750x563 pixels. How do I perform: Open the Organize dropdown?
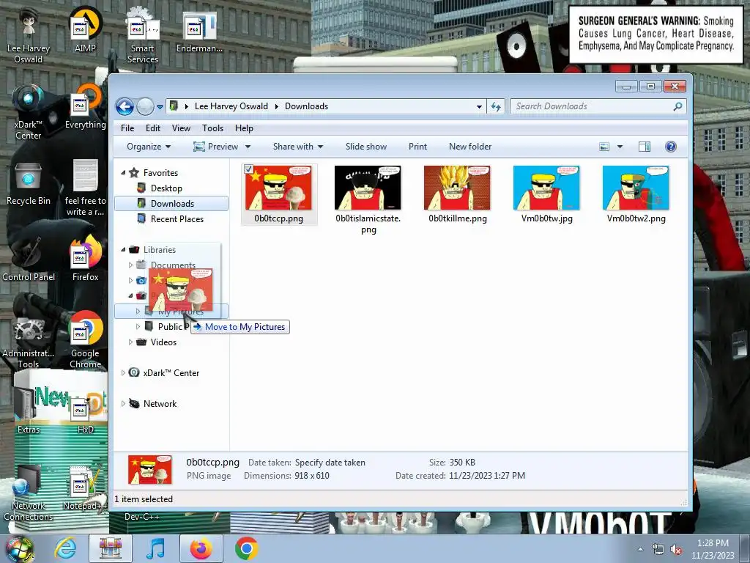pyautogui.click(x=148, y=147)
